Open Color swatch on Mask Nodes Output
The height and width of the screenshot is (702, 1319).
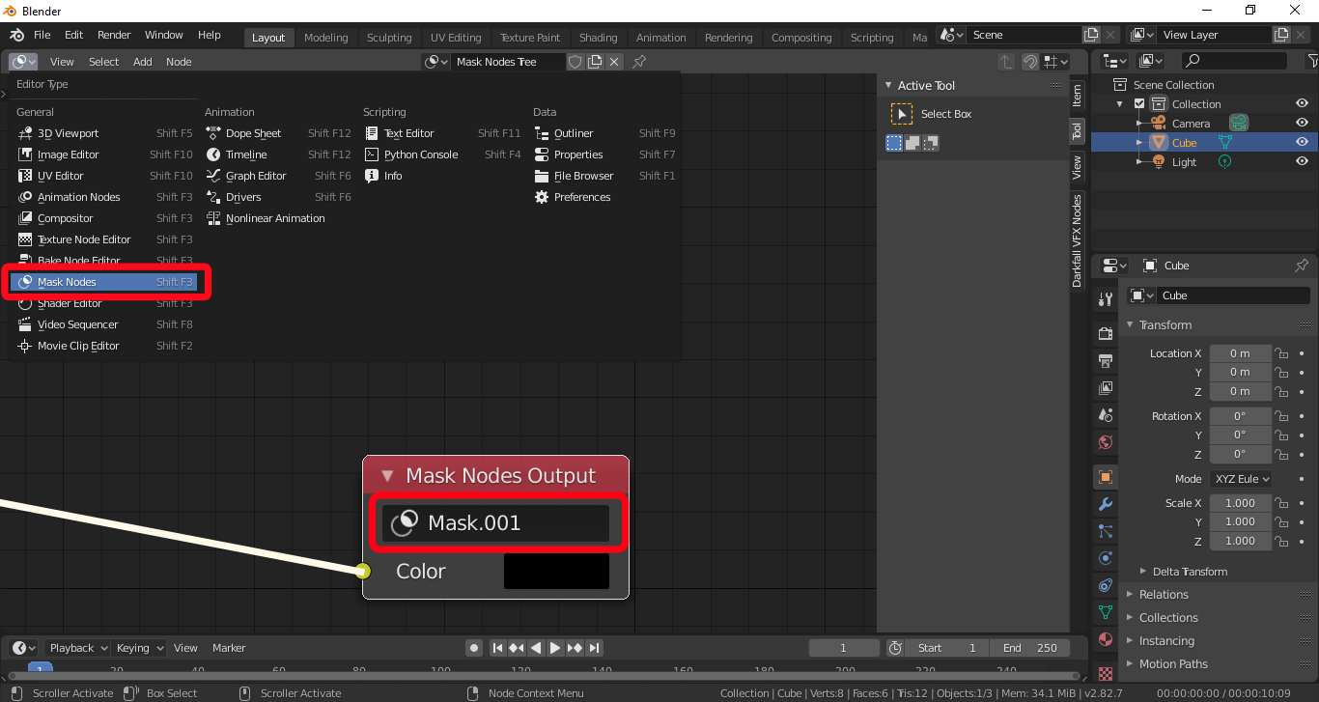coord(556,571)
